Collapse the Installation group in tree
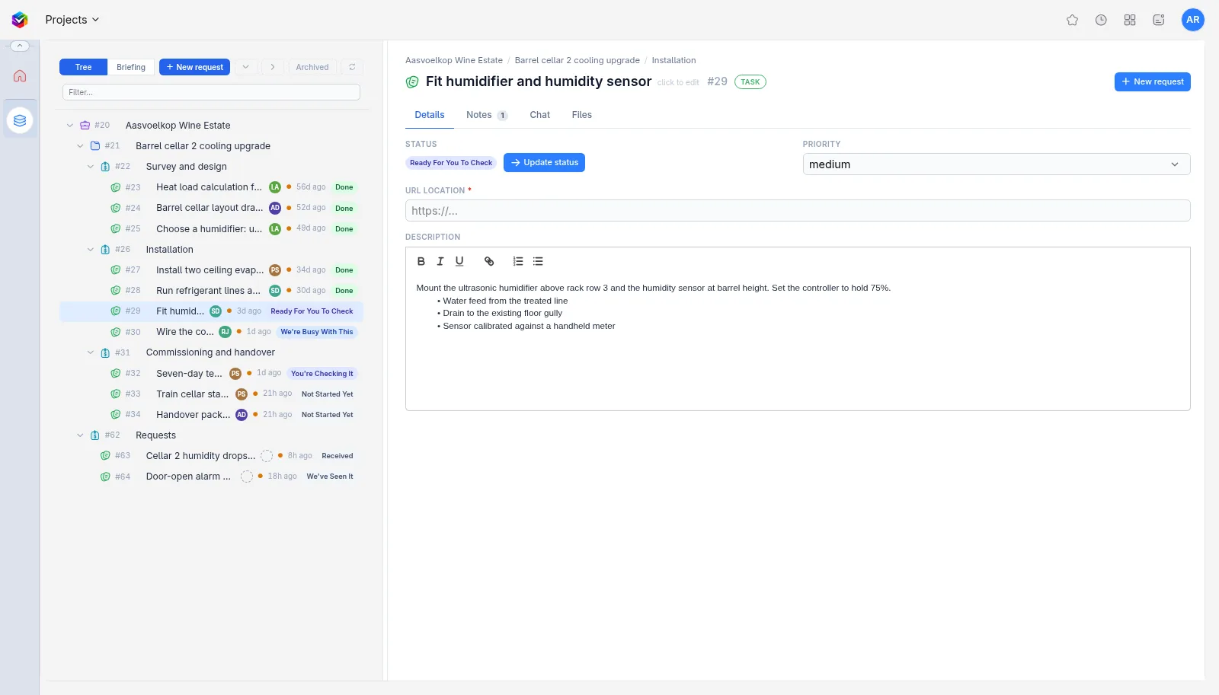This screenshot has width=1219, height=695. point(91,250)
